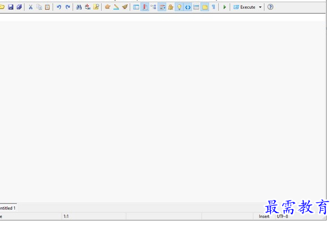Cut selection with scissors icon
This screenshot has width=334, height=225.
(31, 7)
